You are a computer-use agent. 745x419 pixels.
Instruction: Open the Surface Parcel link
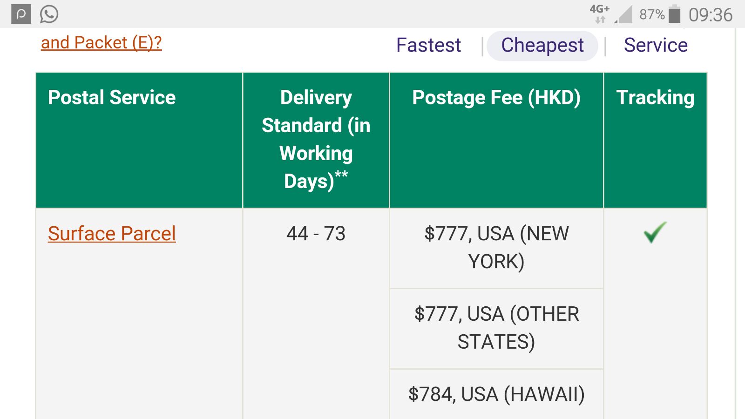pos(112,233)
